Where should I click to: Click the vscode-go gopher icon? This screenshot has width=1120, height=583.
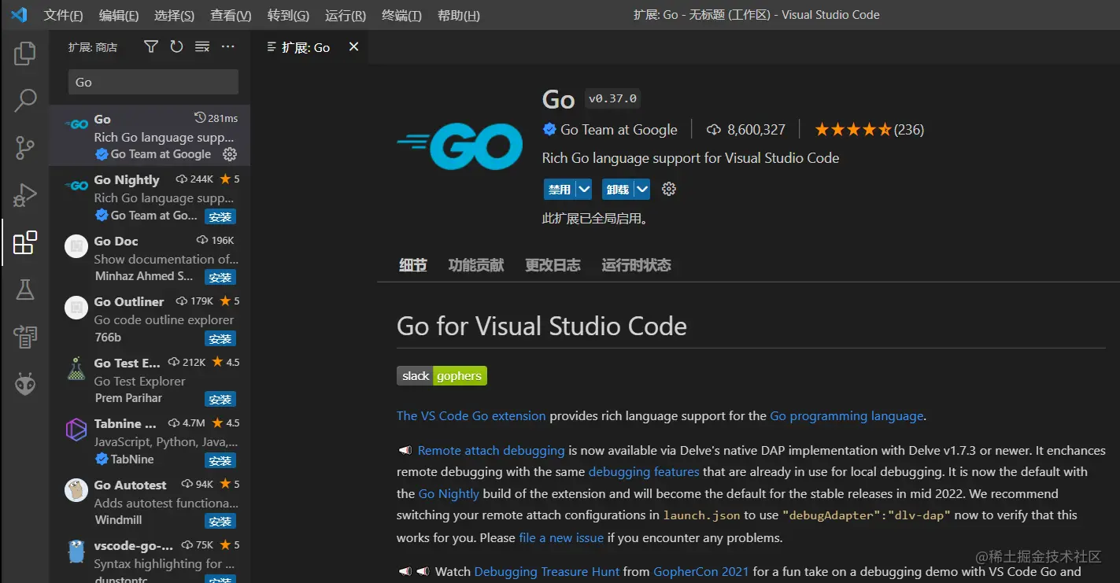click(x=76, y=551)
